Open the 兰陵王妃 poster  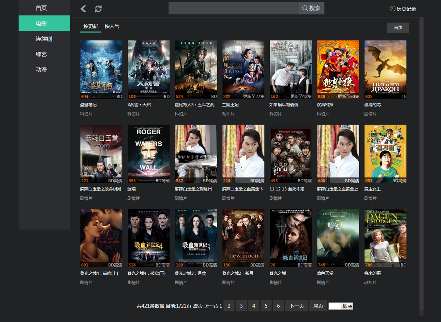click(x=243, y=70)
